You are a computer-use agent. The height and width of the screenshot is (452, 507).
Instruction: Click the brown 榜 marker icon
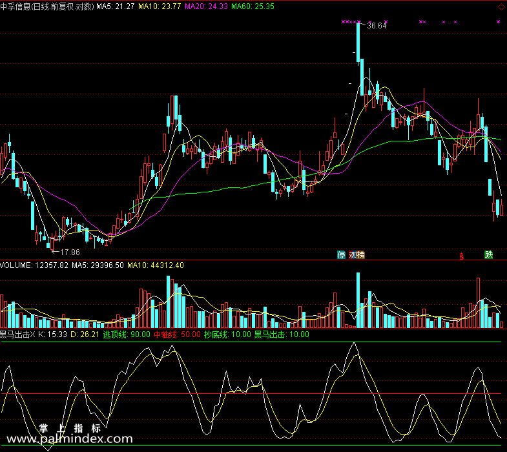(361, 255)
